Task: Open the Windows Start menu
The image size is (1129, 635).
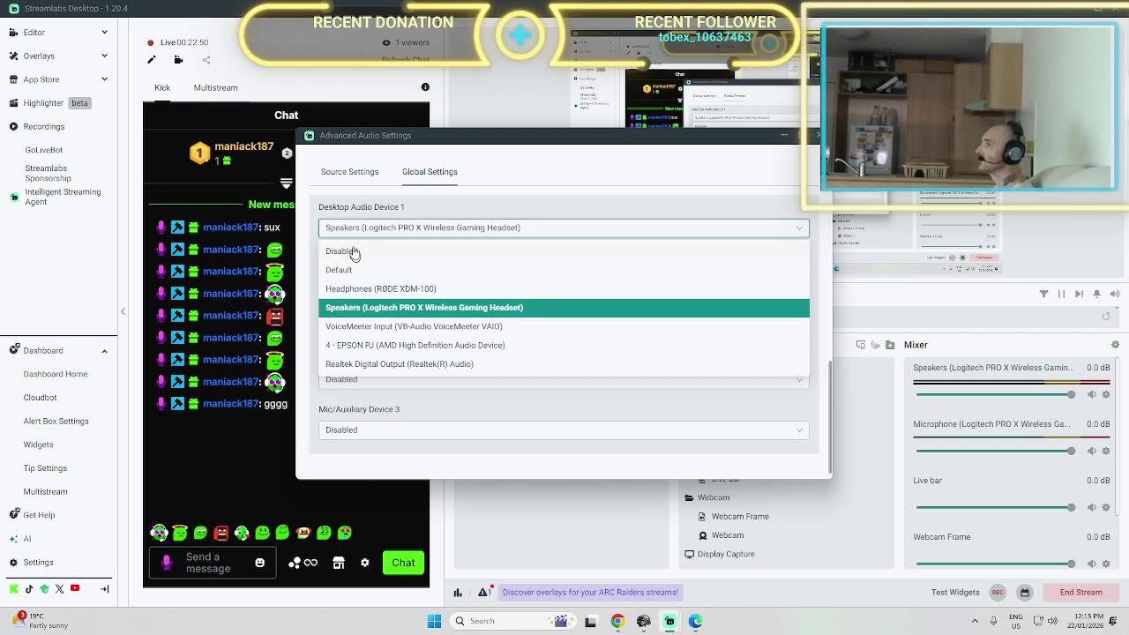Action: pyautogui.click(x=434, y=621)
